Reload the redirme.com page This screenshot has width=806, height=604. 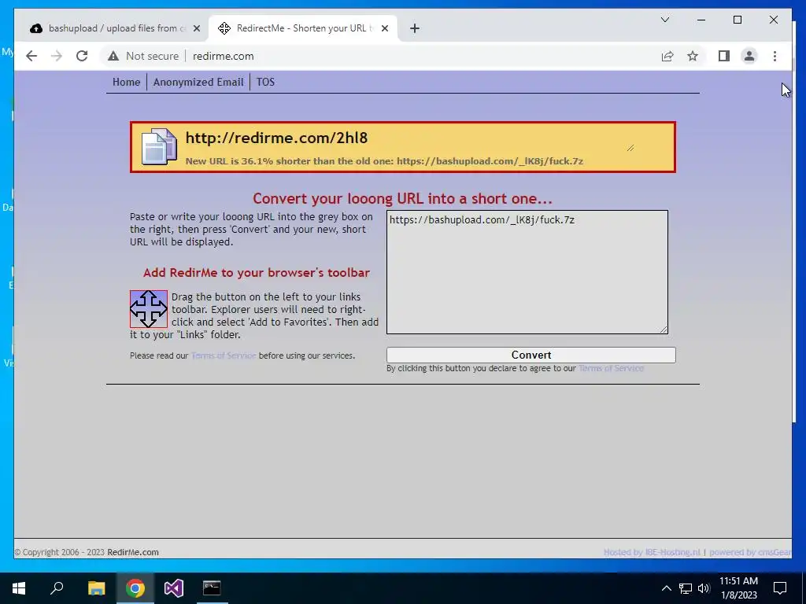82,56
